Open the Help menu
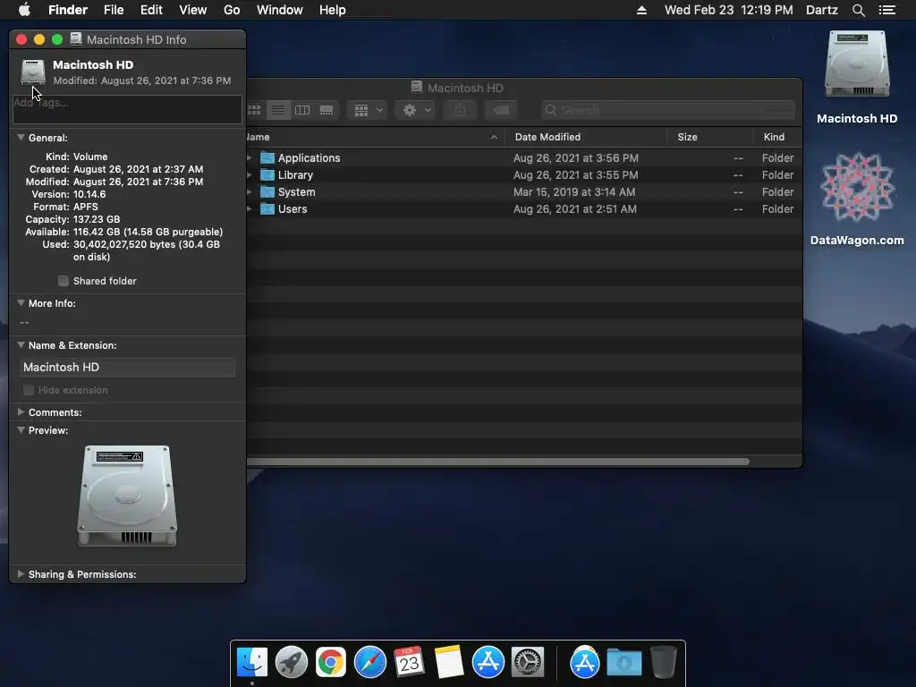916x687 pixels. point(333,10)
